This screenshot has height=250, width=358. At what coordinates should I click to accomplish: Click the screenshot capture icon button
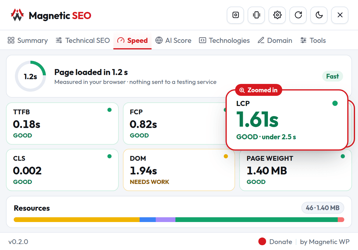(x=236, y=15)
